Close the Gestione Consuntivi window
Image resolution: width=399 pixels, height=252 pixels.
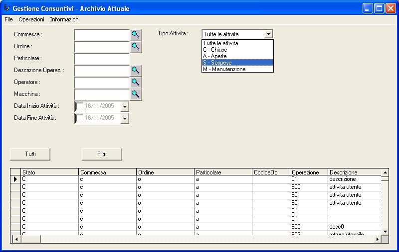(391, 8)
